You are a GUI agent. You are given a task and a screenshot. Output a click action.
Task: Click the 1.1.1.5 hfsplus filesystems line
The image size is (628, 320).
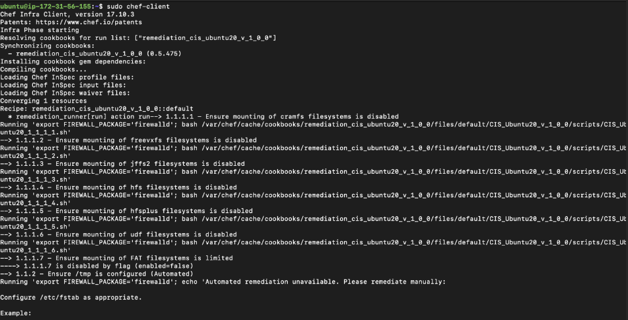coord(126,210)
